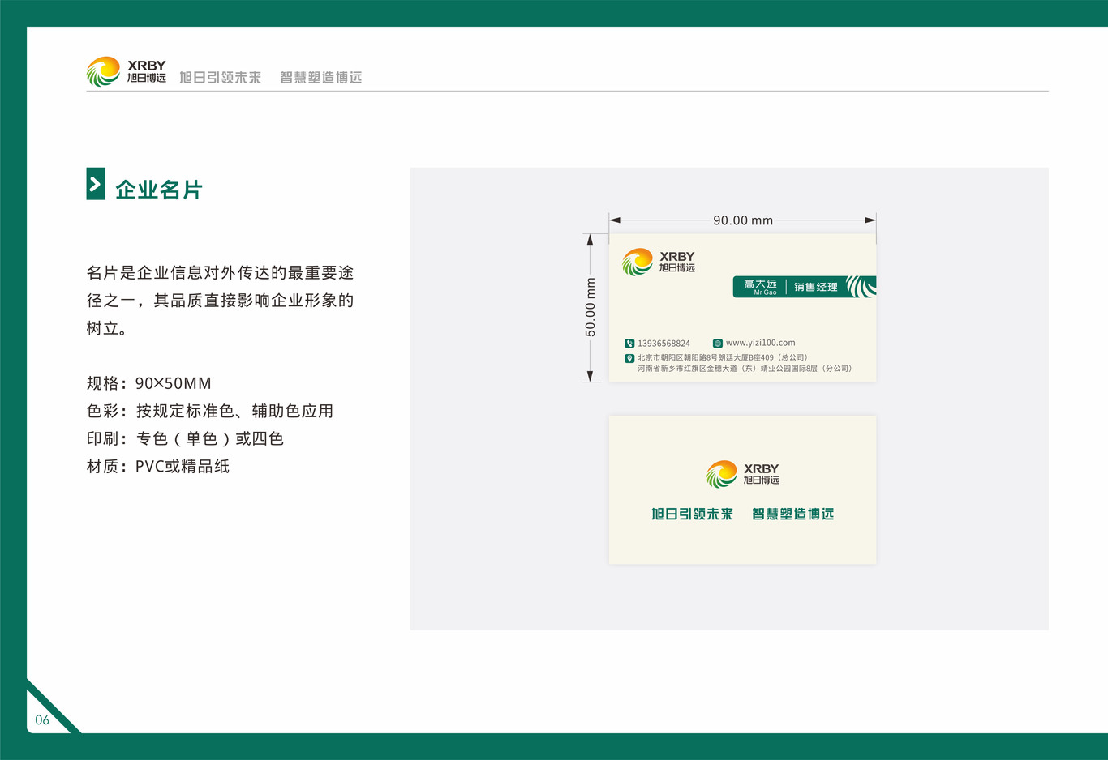Click the 印刷：专色（单色）或四色 line

click(185, 438)
